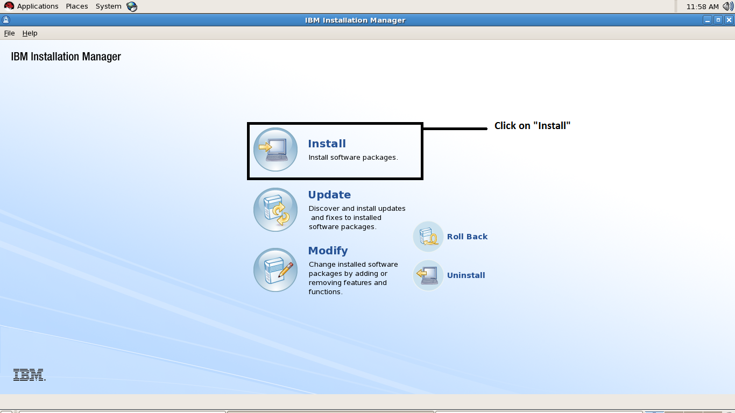Viewport: 735px width, 413px height.
Task: Open the Places menu in top panel
Action: [x=77, y=6]
